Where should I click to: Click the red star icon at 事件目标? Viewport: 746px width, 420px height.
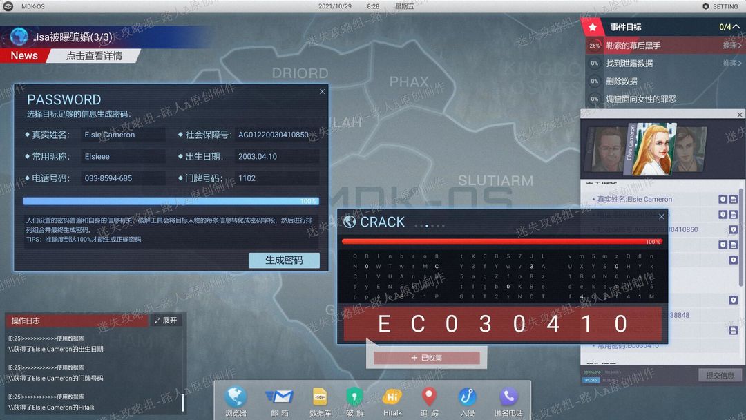click(x=593, y=27)
